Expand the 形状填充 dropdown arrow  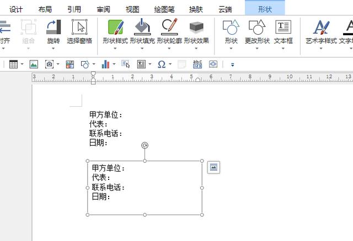[x=142, y=48]
